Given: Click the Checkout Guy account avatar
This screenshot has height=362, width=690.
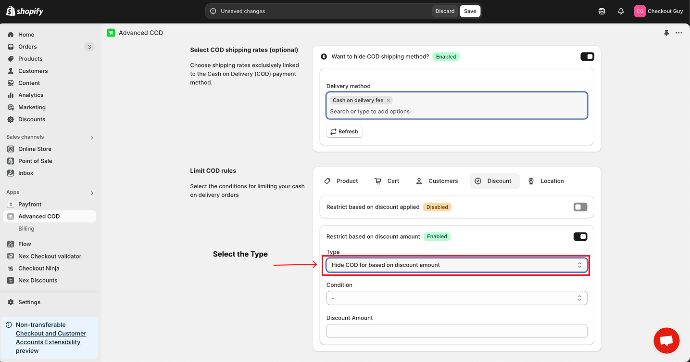Looking at the screenshot, I should click(x=640, y=11).
